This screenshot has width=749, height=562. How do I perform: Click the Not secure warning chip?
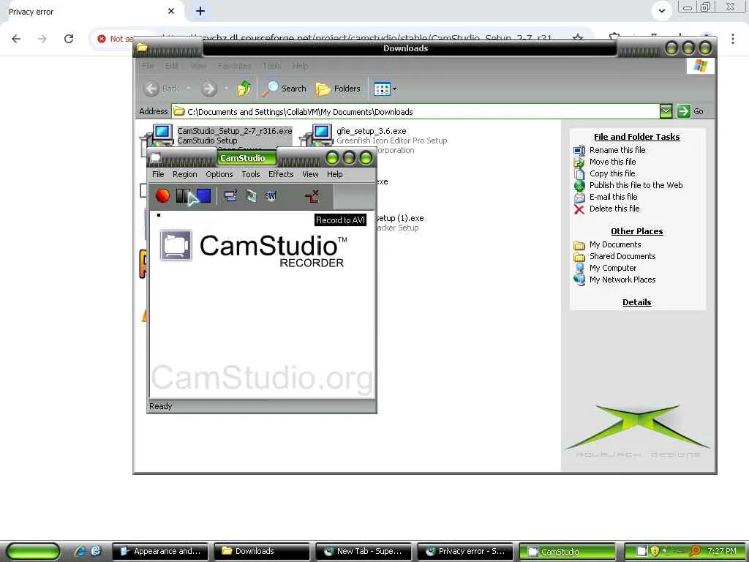[115, 39]
